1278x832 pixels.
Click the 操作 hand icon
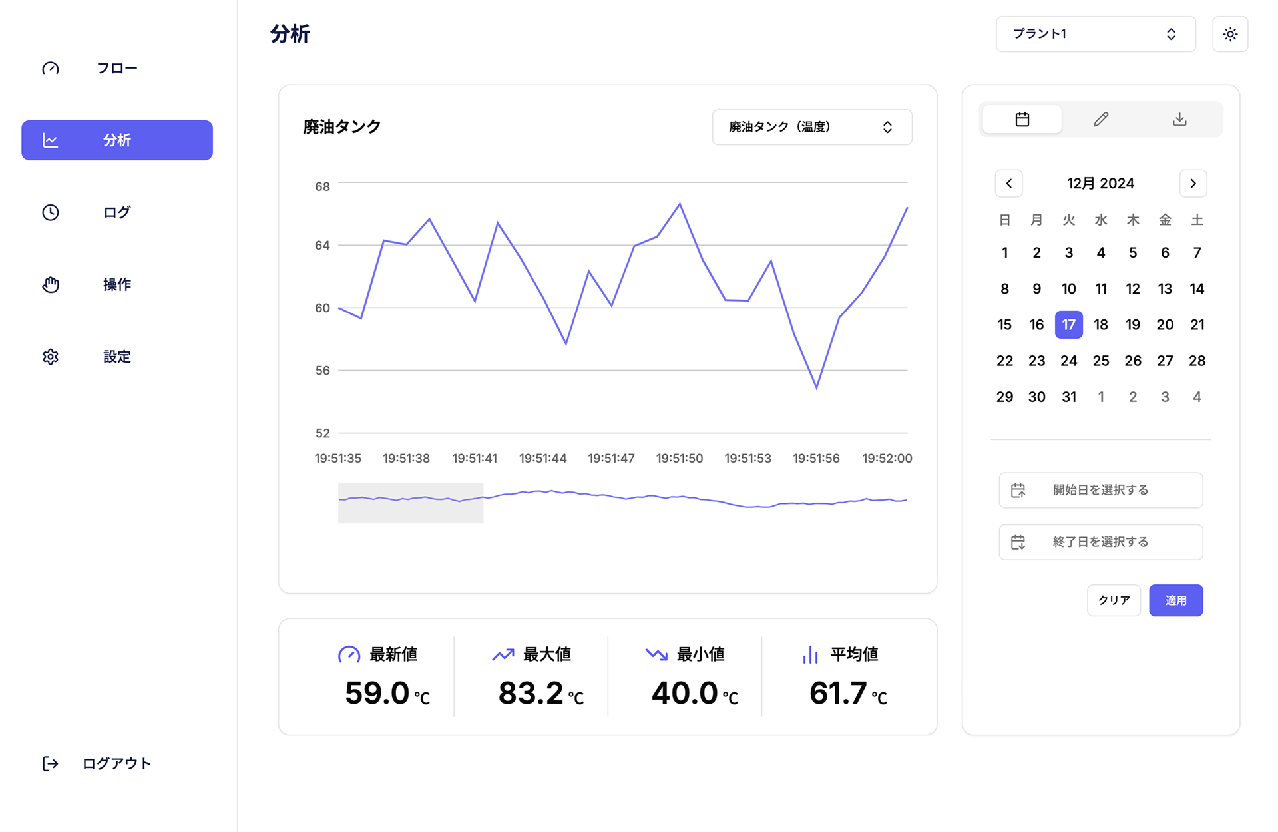[51, 285]
